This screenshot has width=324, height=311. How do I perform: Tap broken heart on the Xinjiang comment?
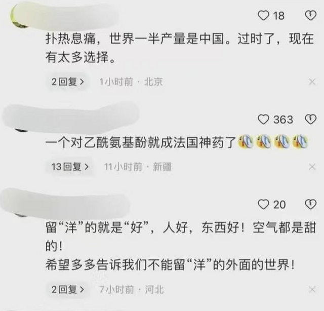coord(310,120)
